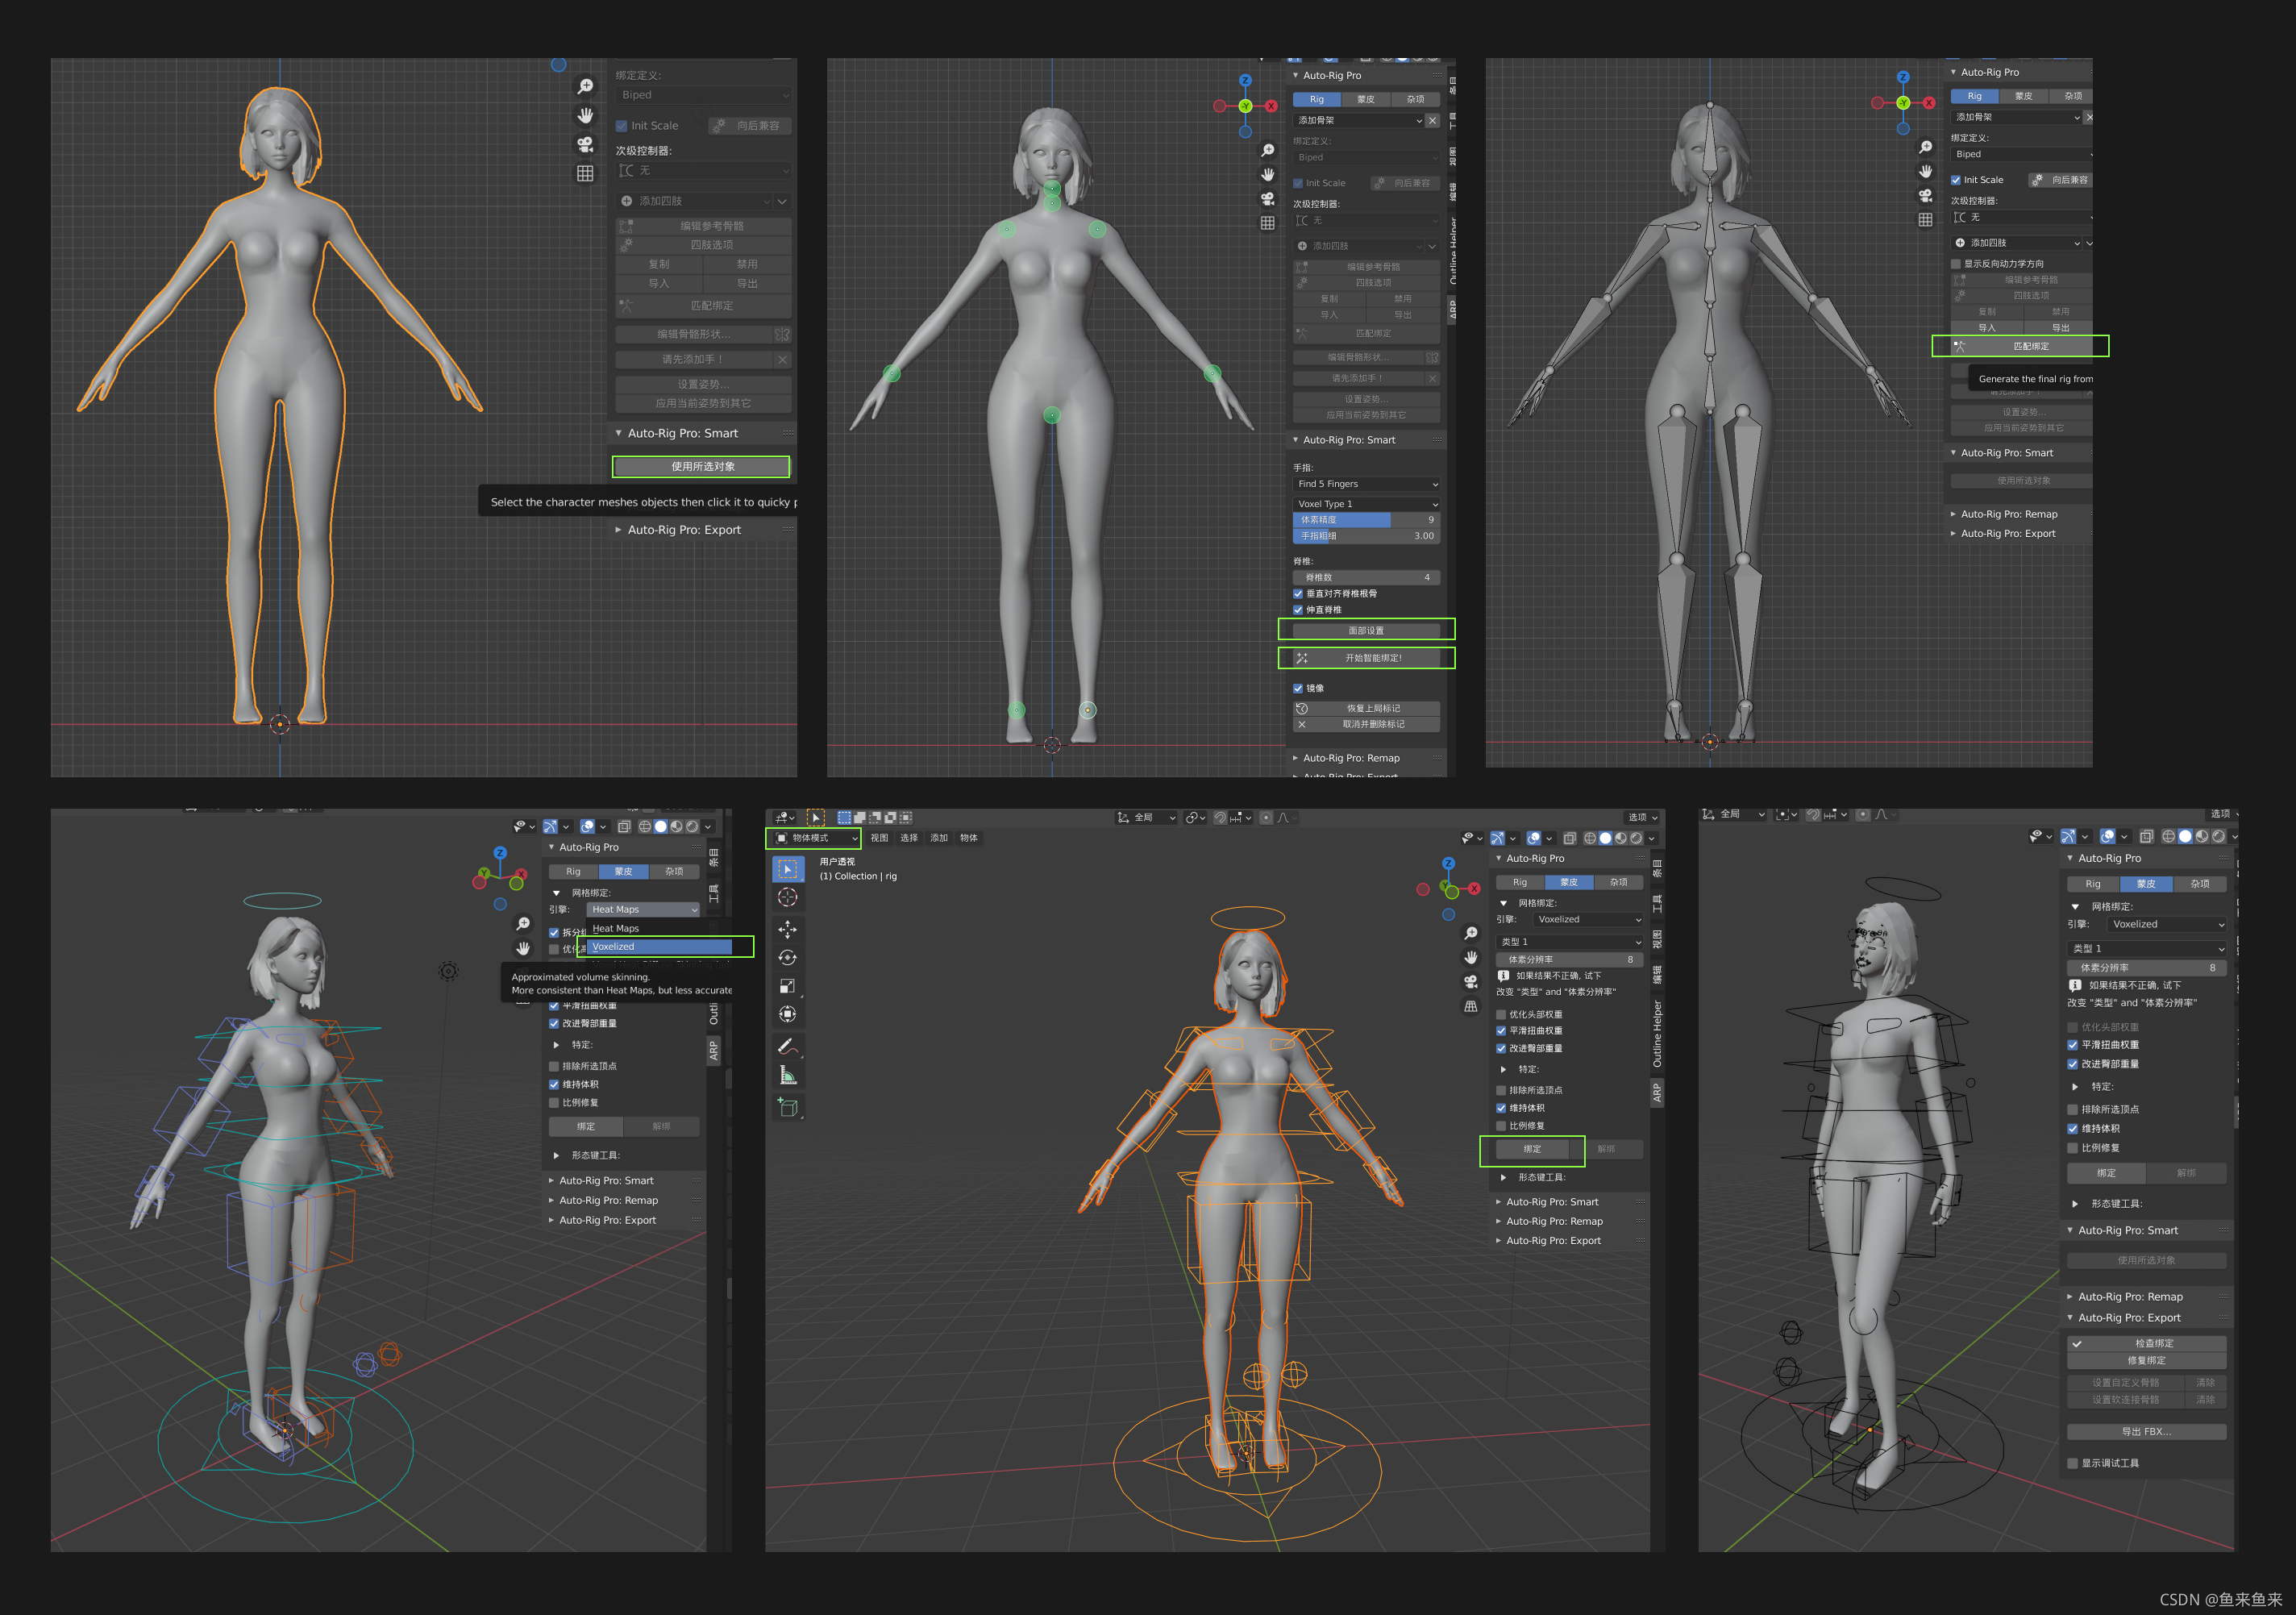Expand the Voxel Type 1 dropdown
The height and width of the screenshot is (1615, 2296).
click(1366, 504)
